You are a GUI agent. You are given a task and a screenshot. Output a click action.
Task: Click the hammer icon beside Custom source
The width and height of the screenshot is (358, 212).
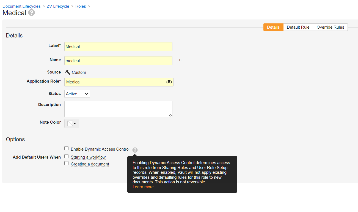point(68,72)
